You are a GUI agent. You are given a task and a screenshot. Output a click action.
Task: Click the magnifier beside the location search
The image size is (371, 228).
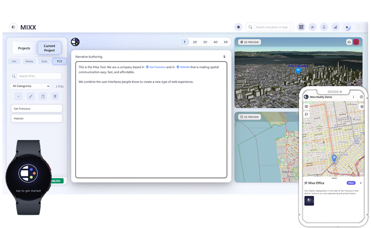point(250,27)
